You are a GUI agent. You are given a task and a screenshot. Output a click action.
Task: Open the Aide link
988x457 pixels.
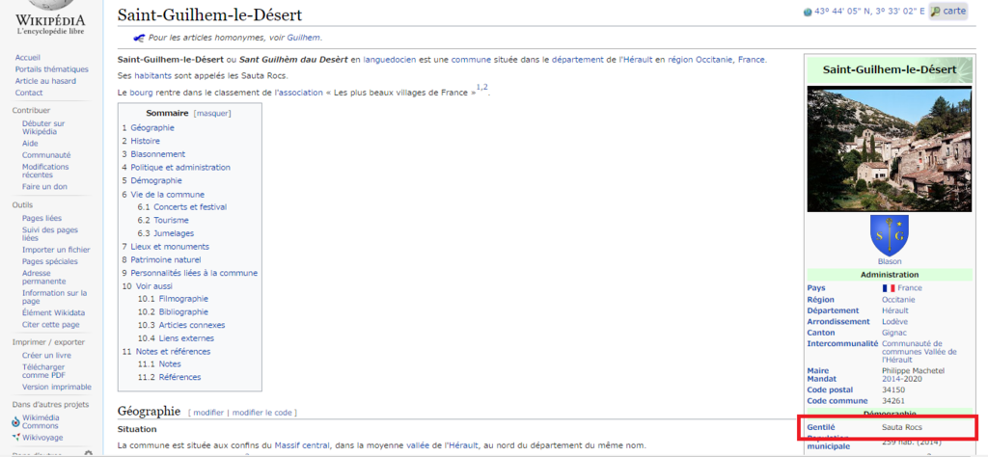[30, 144]
